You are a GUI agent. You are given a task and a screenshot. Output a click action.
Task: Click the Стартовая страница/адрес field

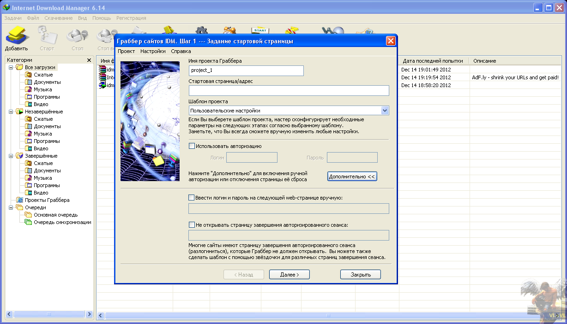289,91
